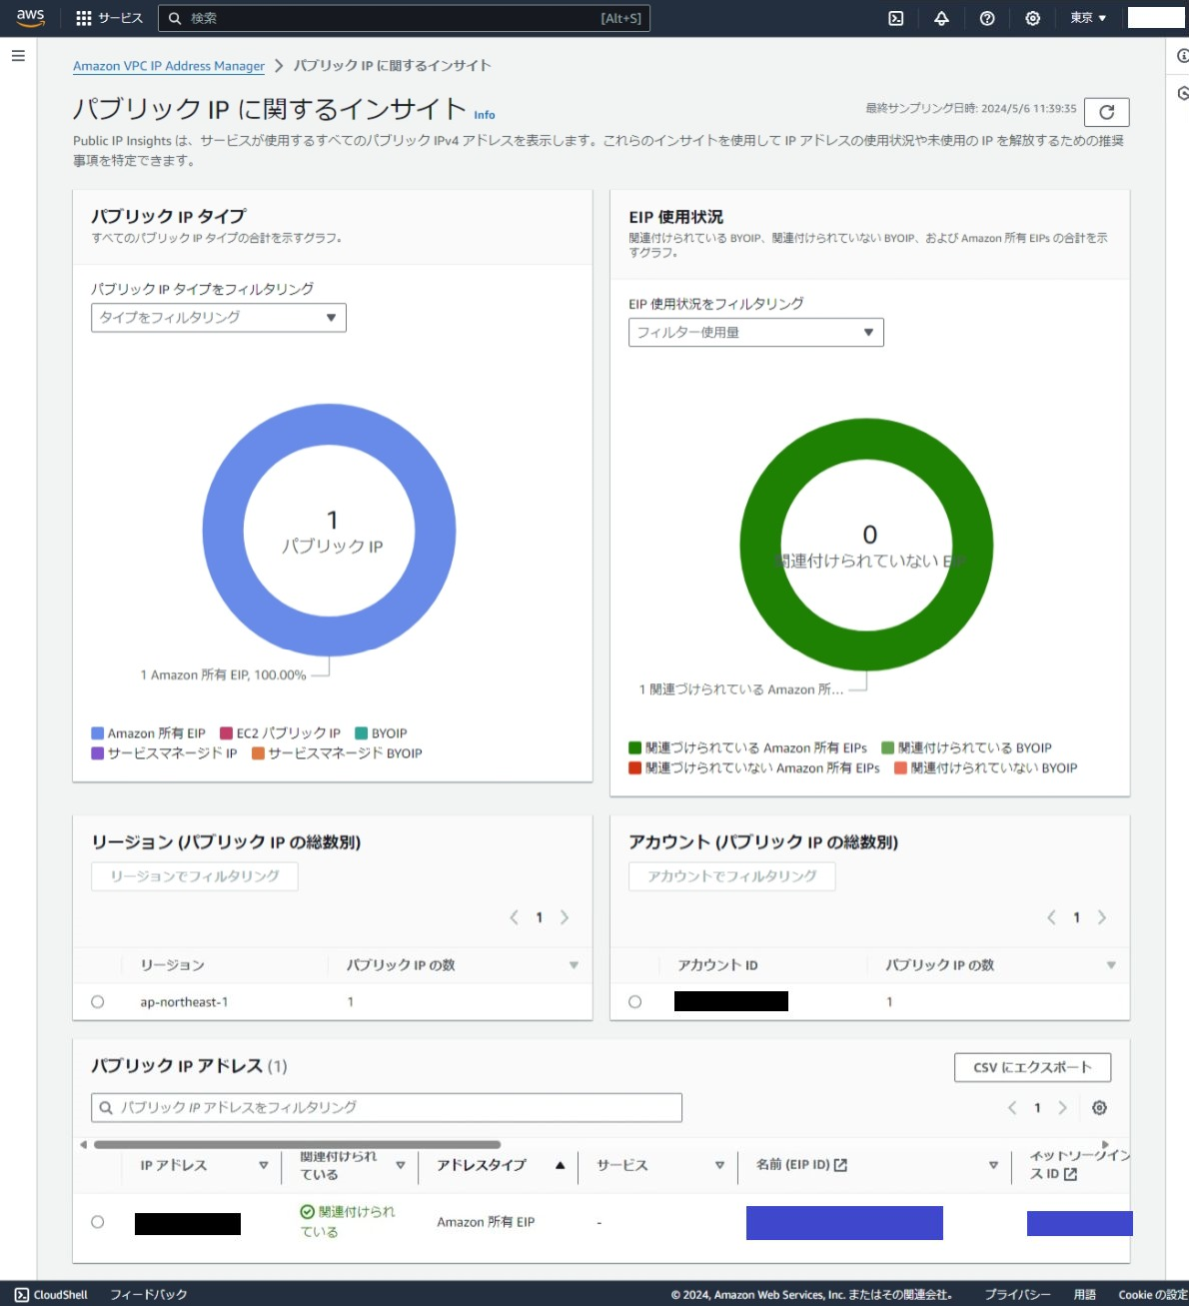
Task: Open the notifications bell
Action: click(941, 18)
